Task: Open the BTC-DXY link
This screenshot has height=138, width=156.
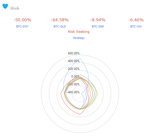Action: 22,26
